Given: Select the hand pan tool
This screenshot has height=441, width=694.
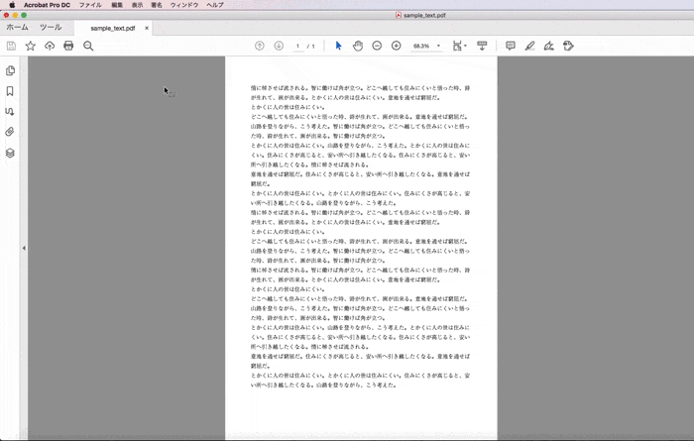Looking at the screenshot, I should (358, 46).
